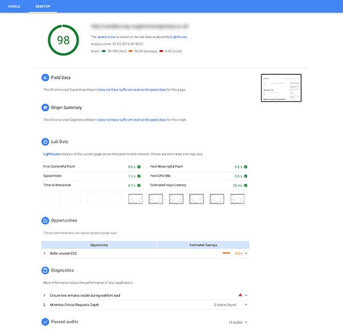Click the Diagnostics section icon
343x335 pixels.
(45, 270)
